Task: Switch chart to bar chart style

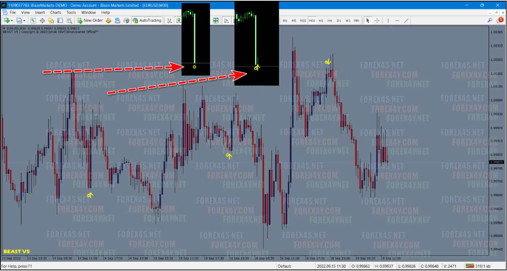Action: 169,21
